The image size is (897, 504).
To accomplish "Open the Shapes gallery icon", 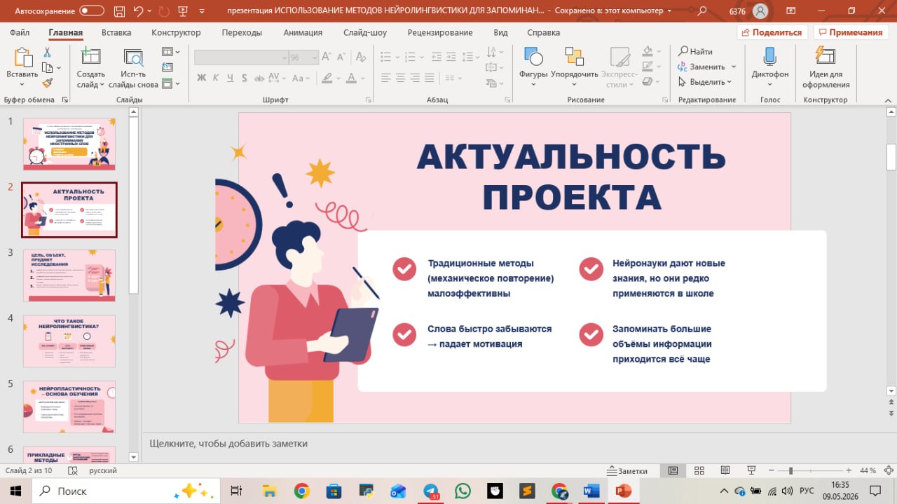I will point(533,57).
